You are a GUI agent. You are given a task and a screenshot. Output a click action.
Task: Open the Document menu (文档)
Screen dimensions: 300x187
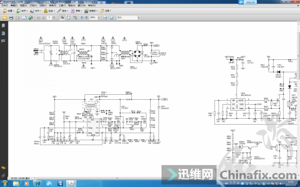click(x=33, y=5)
